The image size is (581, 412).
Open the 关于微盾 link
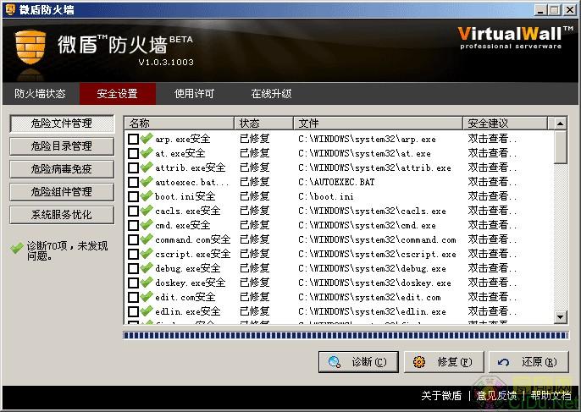441,396
